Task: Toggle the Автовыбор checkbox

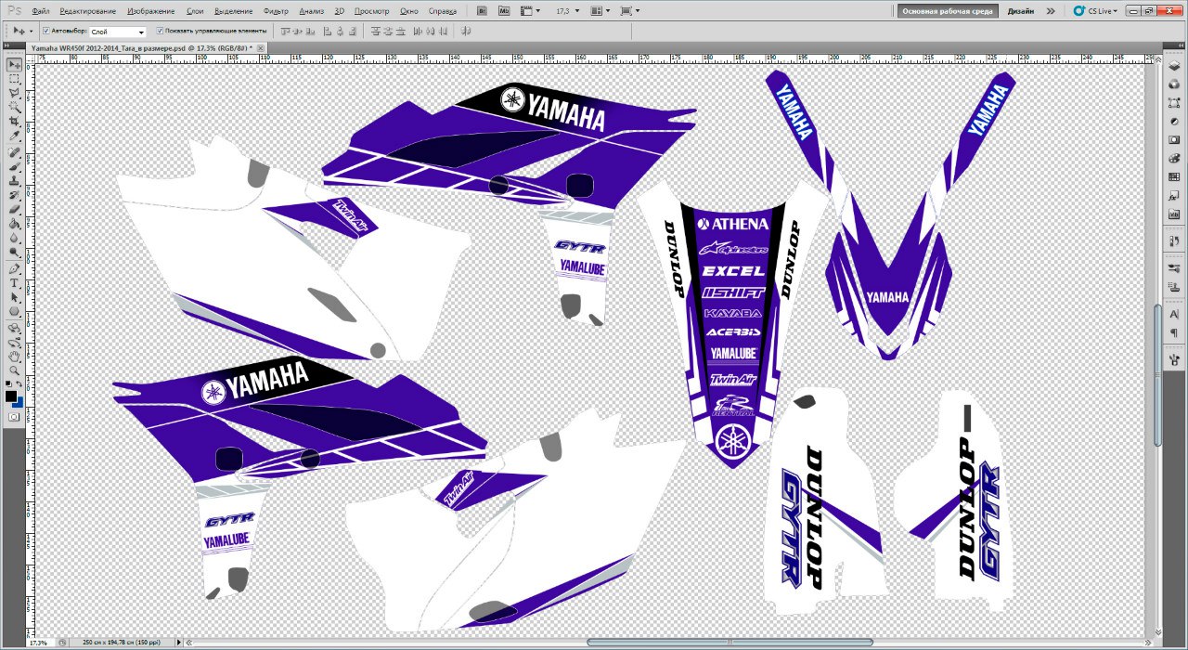Action: click(46, 31)
